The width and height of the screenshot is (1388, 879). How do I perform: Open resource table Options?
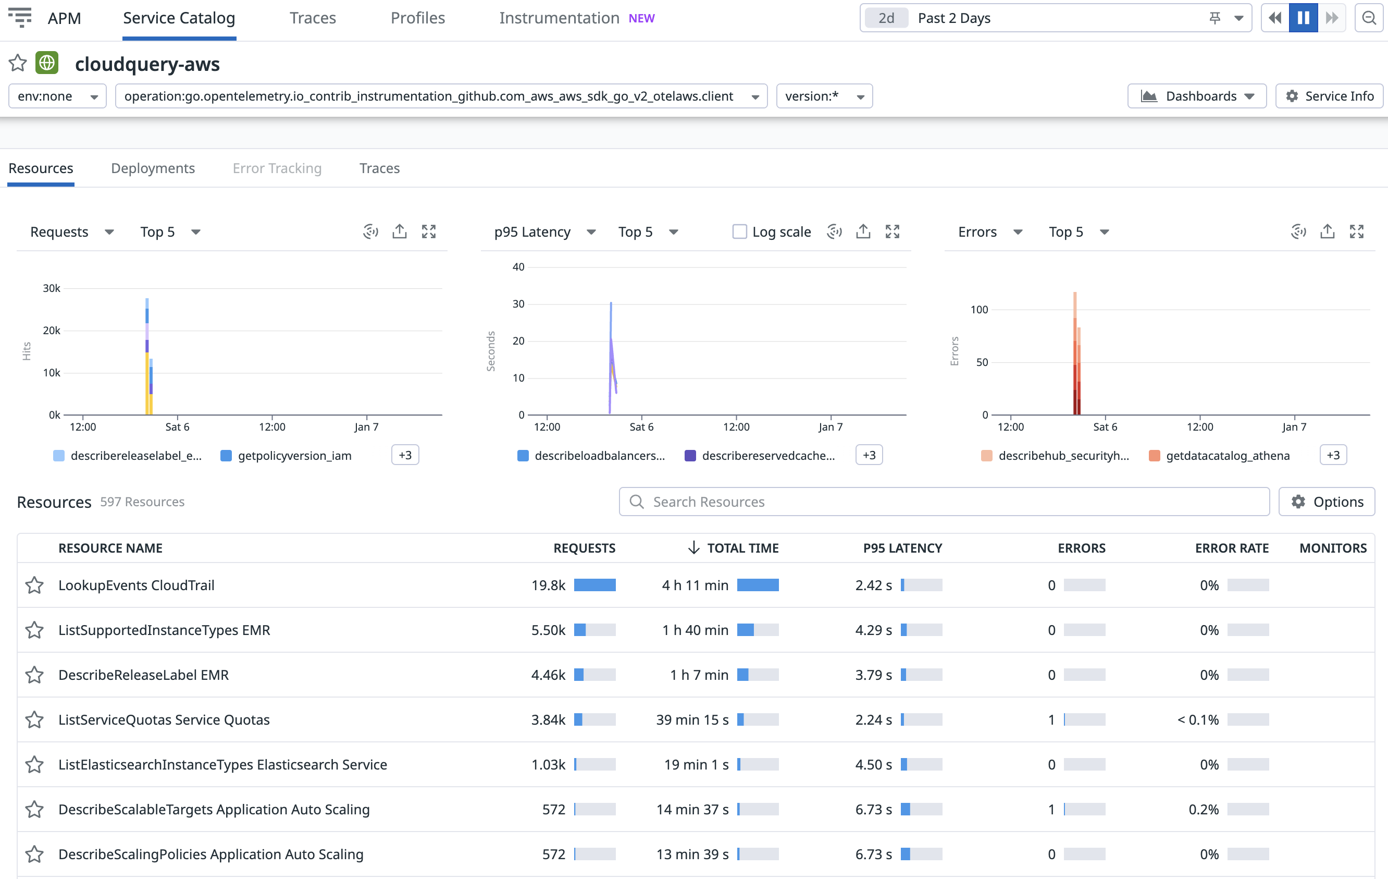1327,502
